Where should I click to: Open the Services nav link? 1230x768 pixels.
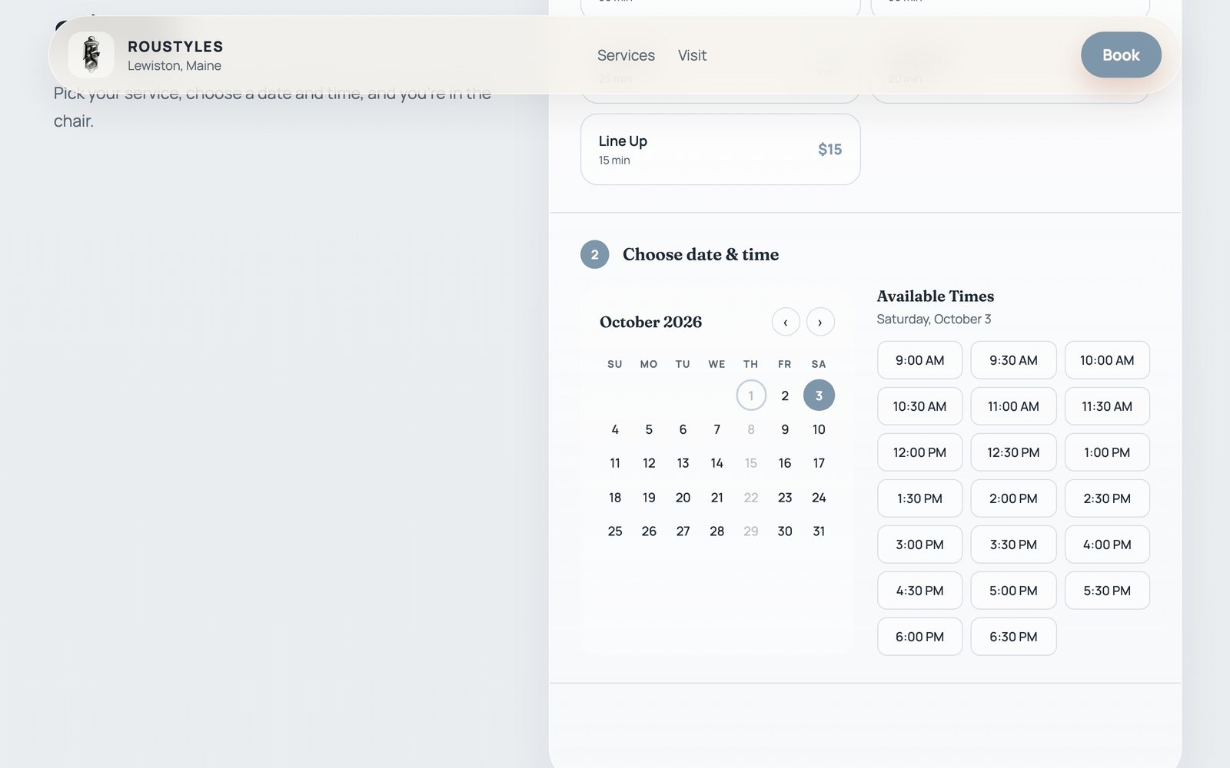click(626, 55)
